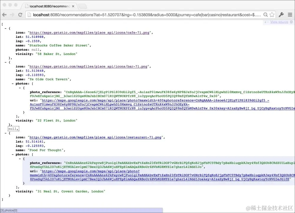
Task: Open Chrome's hamburger menu
Action: (290, 14)
